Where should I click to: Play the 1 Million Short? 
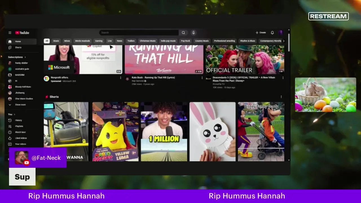(164, 132)
